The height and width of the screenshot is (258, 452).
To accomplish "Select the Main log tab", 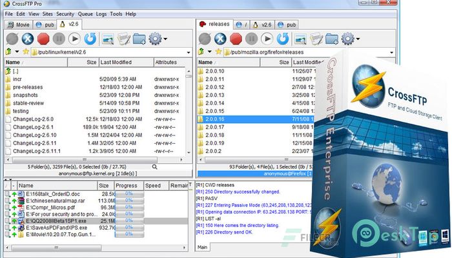I will 202,247.
